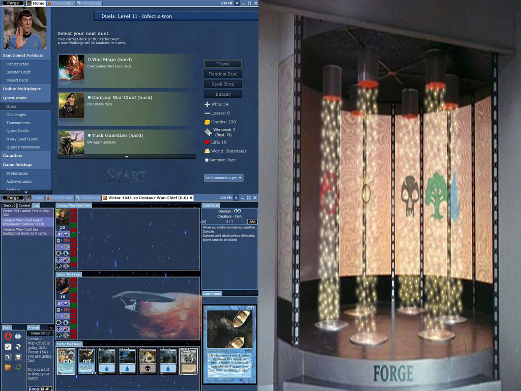Open the 'Don't summon a pet' dropdown
Image resolution: width=521 pixels, height=391 pixels.
[223, 178]
